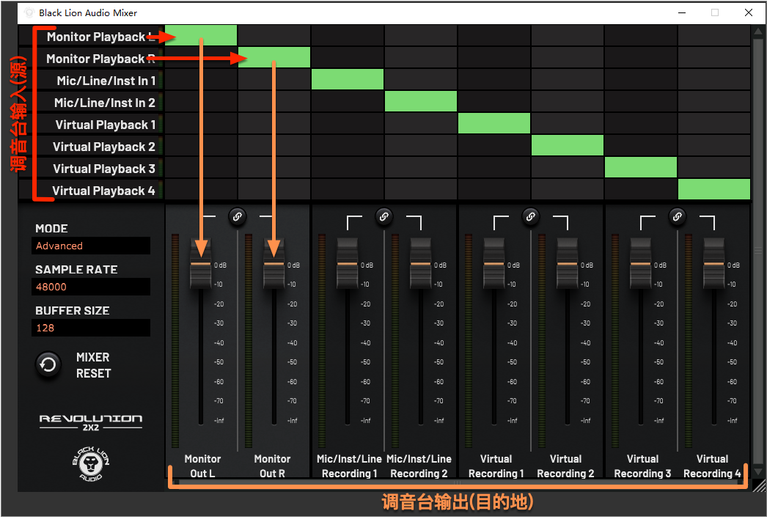Image resolution: width=767 pixels, height=522 pixels.
Task: Click the Revolution 2x2 logo
Action: click(x=91, y=422)
